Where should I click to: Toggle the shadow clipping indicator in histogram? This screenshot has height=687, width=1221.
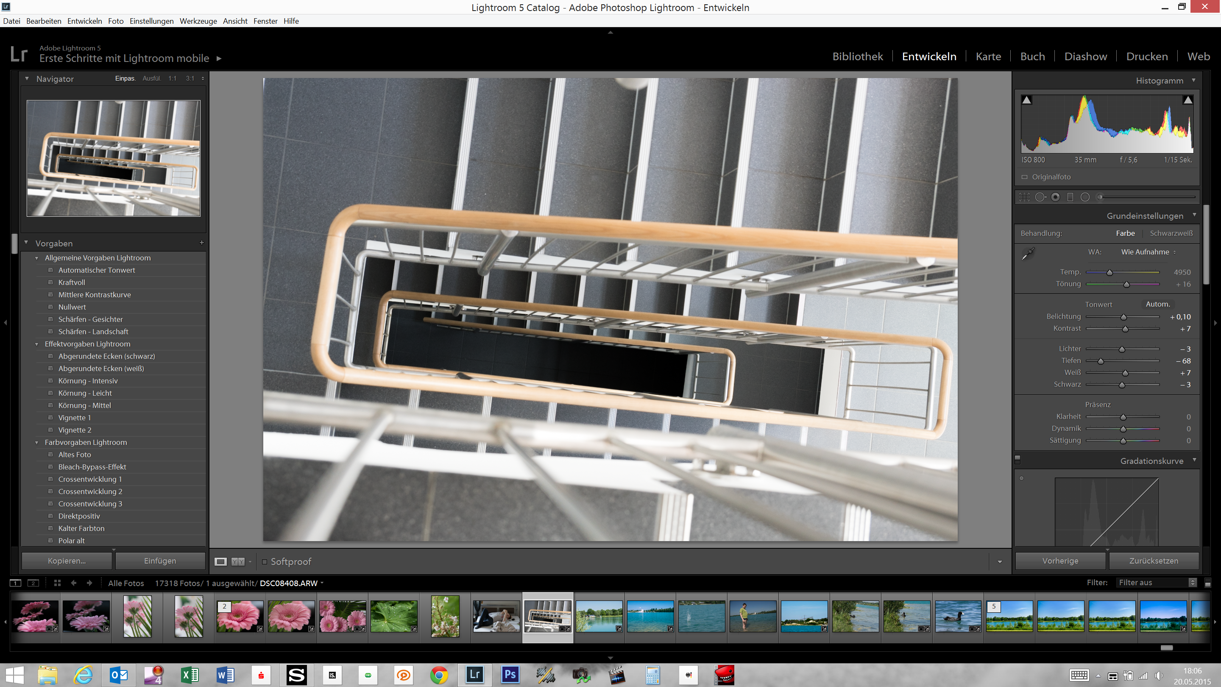pos(1026,100)
